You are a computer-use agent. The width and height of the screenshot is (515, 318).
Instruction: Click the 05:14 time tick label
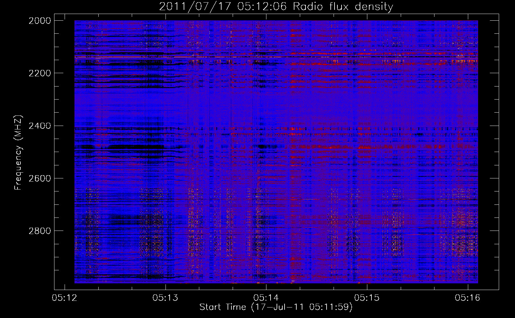point(266,298)
